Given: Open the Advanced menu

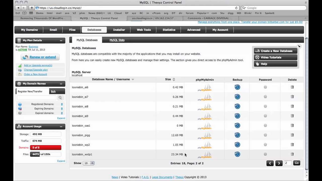Looking at the screenshot, I should (x=194, y=30).
